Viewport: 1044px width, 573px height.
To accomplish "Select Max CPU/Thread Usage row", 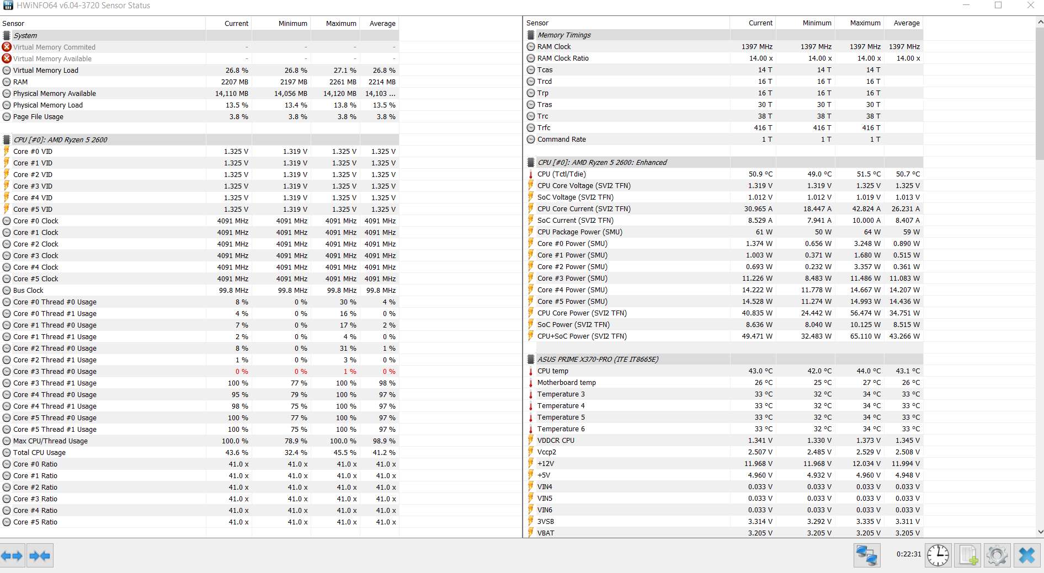I will [199, 441].
